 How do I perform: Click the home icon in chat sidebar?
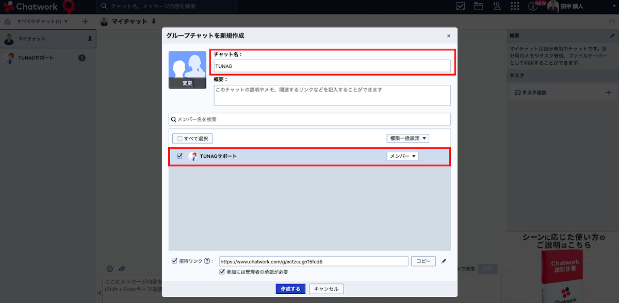pos(7,22)
